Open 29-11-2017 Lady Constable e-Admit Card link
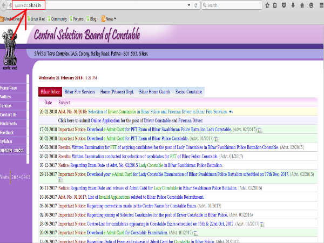 point(188,174)
